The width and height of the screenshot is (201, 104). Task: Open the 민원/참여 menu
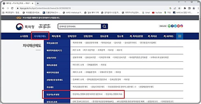click(88, 36)
